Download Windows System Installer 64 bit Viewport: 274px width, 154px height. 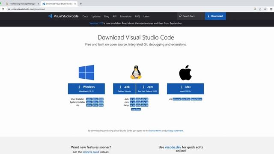(x=89, y=102)
